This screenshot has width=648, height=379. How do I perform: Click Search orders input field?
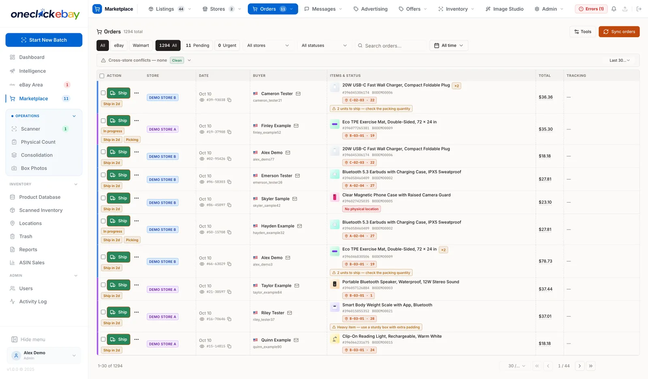[x=391, y=46]
